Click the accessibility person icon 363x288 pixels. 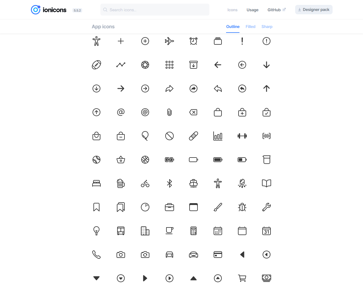96,41
